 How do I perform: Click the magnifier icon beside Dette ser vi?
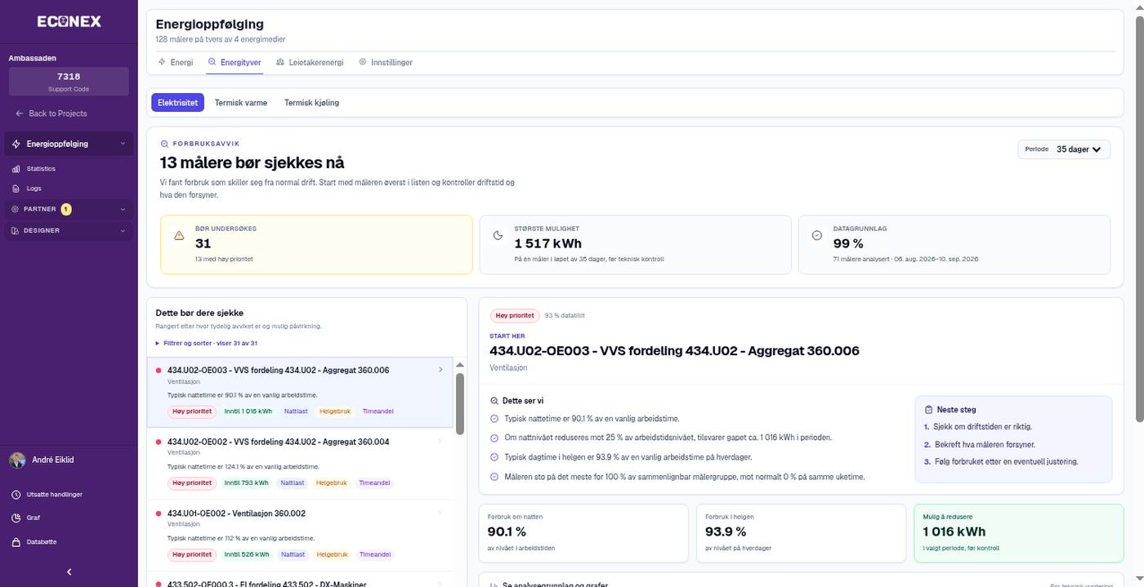point(494,401)
